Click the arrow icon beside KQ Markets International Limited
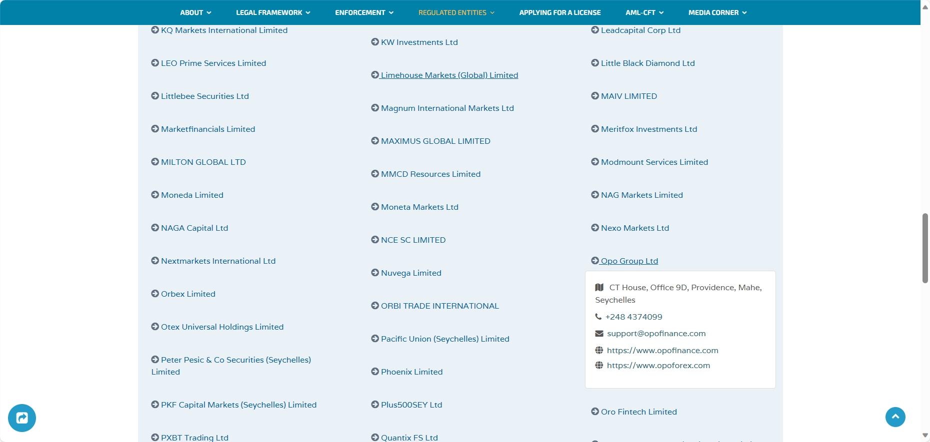The height and width of the screenshot is (442, 930). pos(155,30)
